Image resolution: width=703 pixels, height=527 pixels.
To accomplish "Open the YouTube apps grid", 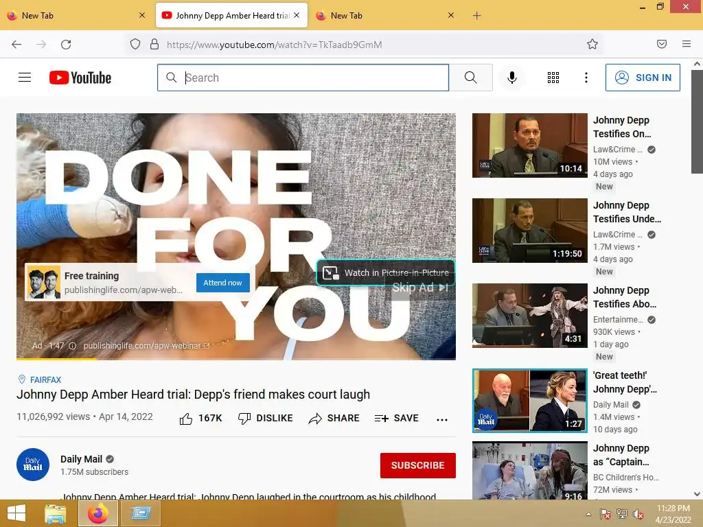I will (553, 78).
